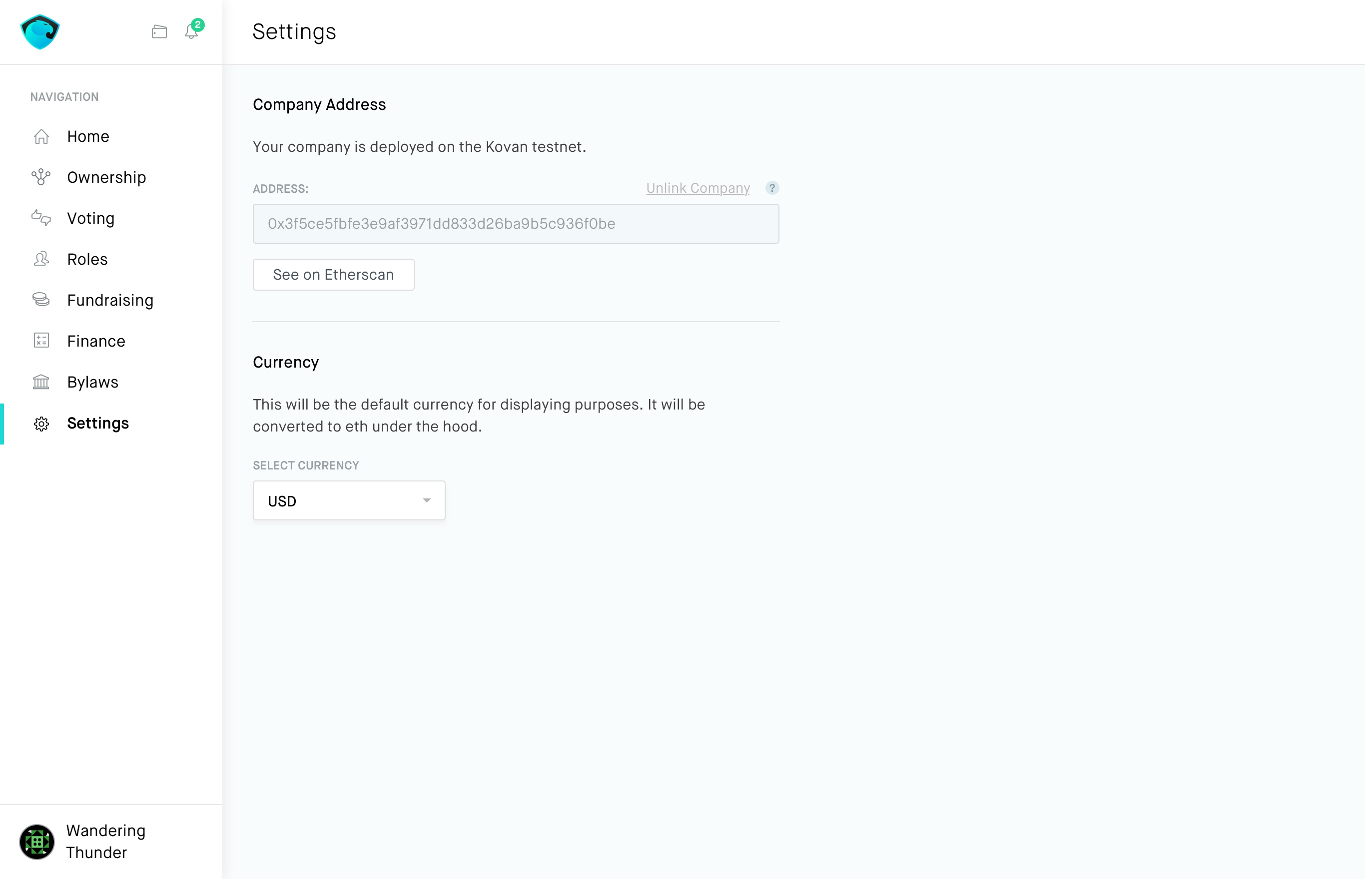Click the Bylaws building icon
Screen dimensions: 1365x879
pos(40,382)
